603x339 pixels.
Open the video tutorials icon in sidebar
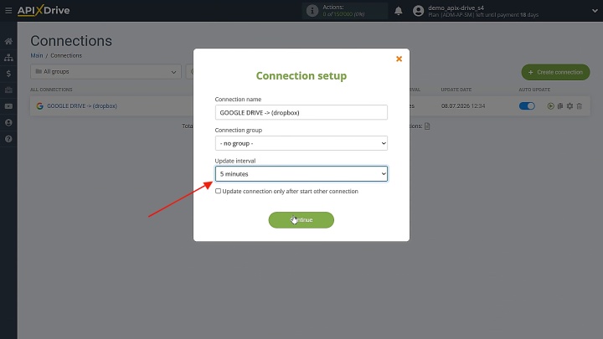pyautogui.click(x=8, y=106)
